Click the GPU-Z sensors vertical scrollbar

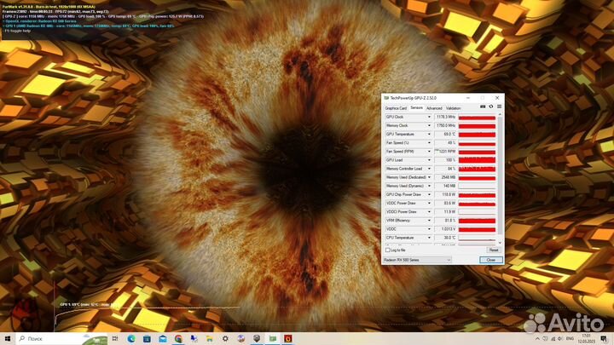tap(500, 176)
